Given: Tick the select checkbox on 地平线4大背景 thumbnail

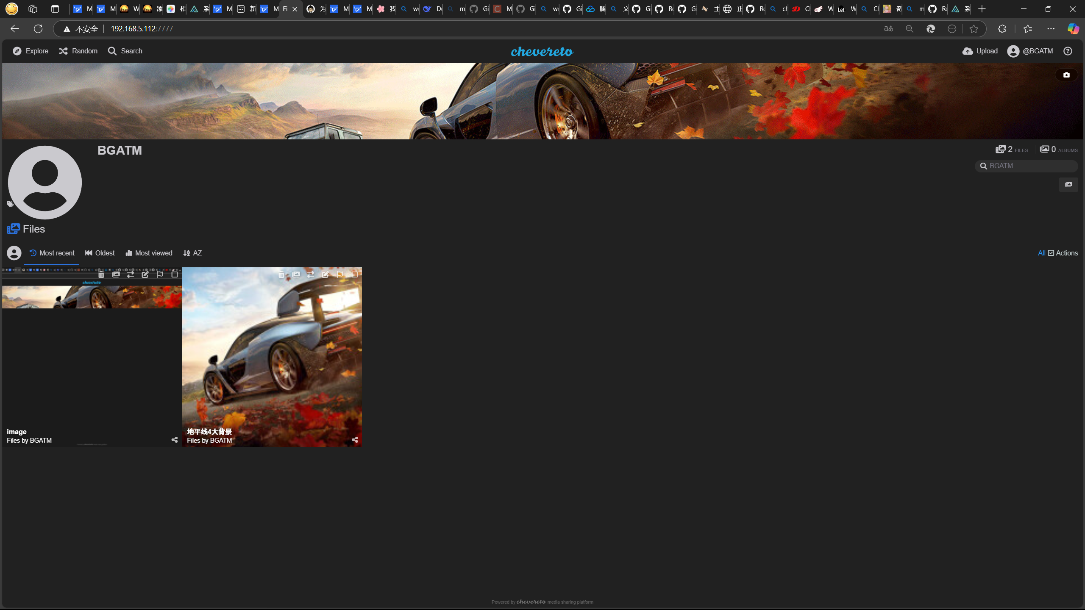Looking at the screenshot, I should click(x=355, y=274).
